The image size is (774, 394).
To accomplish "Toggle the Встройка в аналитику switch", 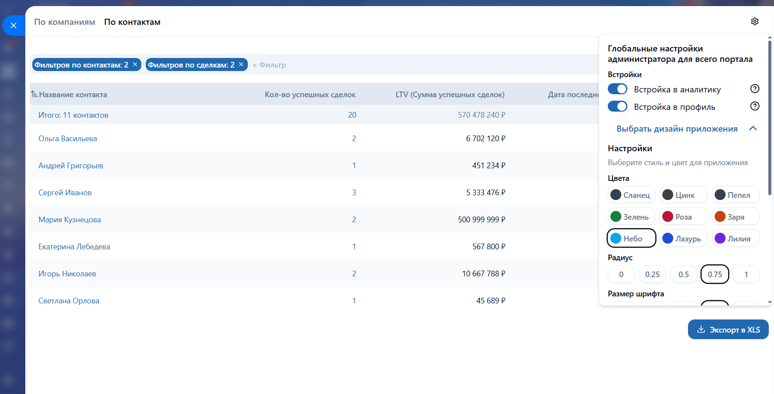I will 617,89.
